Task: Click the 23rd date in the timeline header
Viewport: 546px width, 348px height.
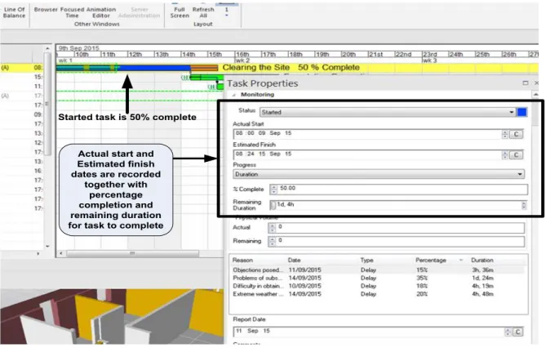Action: (429, 55)
